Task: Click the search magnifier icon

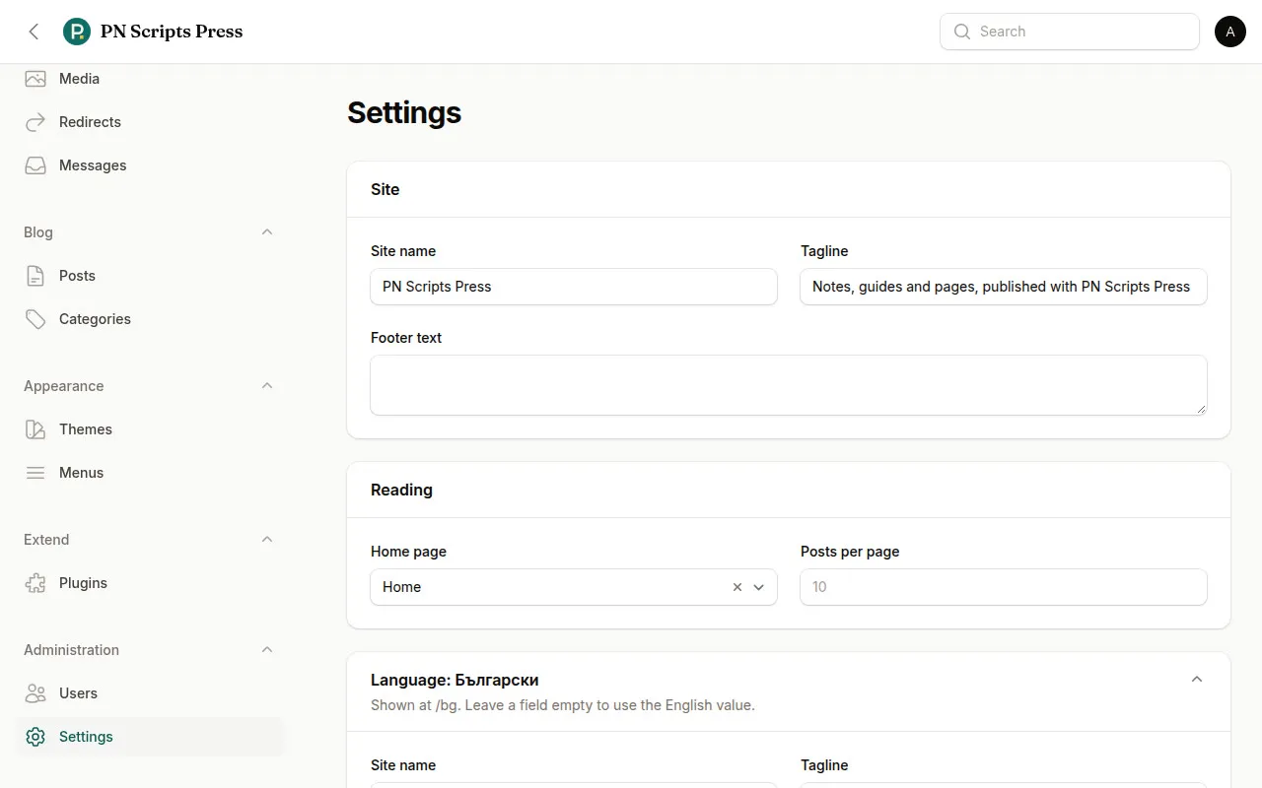Action: click(962, 32)
